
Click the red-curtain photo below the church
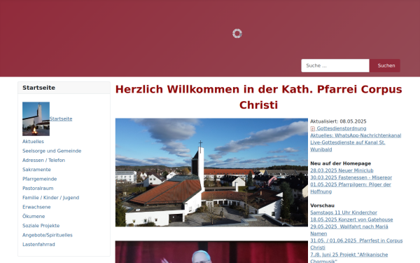coord(211,252)
